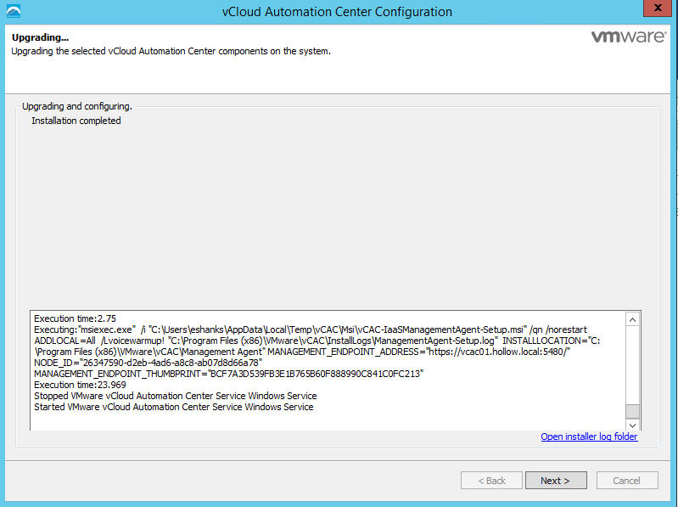Viewport: 678px width, 507px height.
Task: Click the 'Upgrading and configuring.' group label
Action: 76,107
